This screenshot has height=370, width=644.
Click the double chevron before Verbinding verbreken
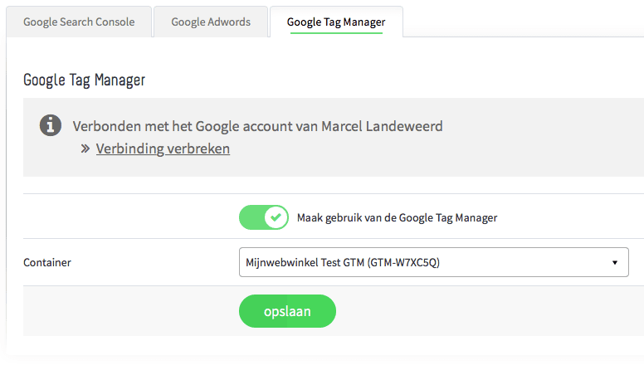click(85, 149)
